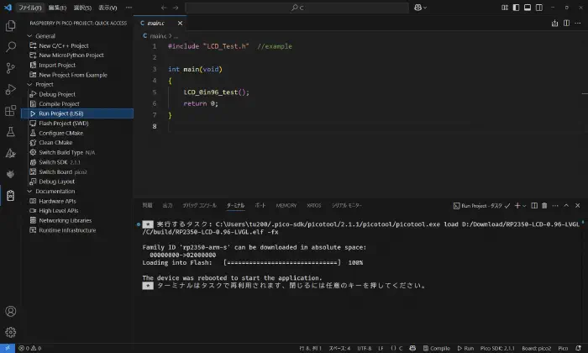Switch to the 出力 panel tab
Screen dimensions: 588x353
(x=167, y=205)
